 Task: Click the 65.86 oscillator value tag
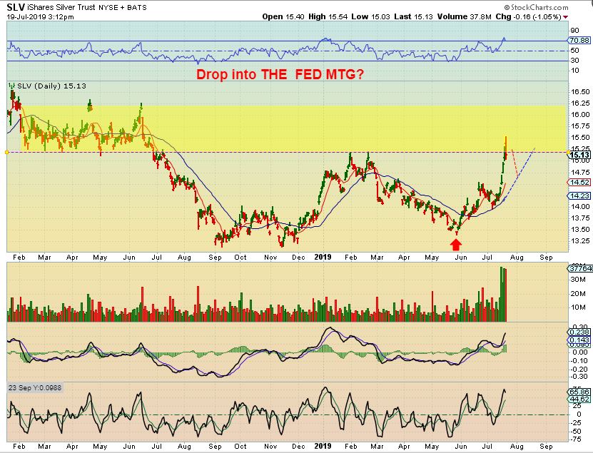pyautogui.click(x=579, y=392)
